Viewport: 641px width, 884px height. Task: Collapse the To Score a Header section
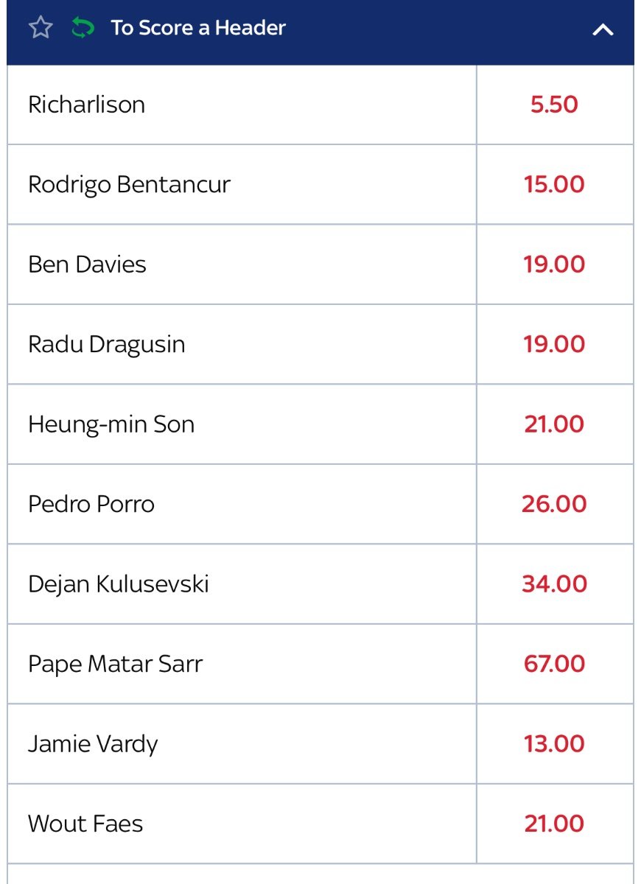click(603, 29)
